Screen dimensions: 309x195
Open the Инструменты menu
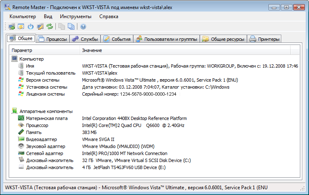(75, 16)
